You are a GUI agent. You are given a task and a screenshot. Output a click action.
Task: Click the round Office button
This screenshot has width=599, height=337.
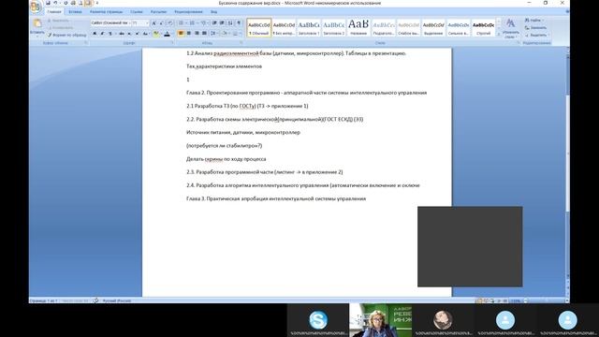[x=36, y=7]
